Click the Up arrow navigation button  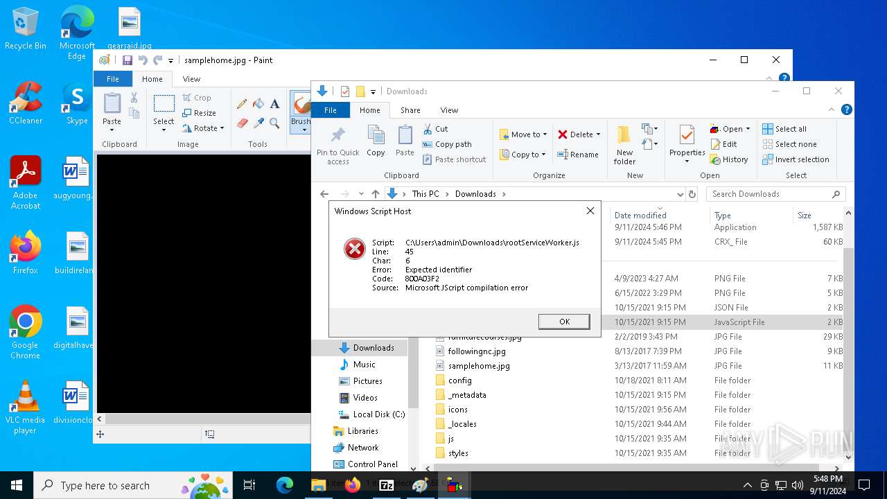click(376, 194)
